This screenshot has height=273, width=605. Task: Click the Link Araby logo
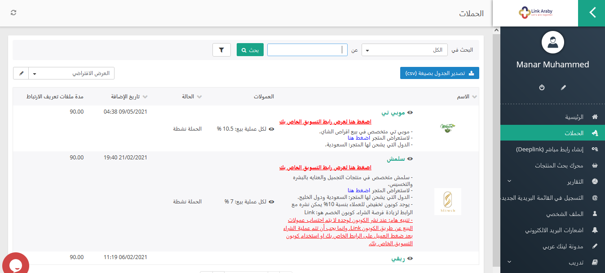click(535, 13)
